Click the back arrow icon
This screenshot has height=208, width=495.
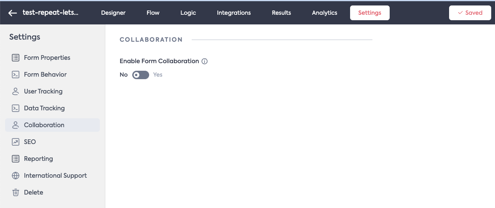click(x=13, y=13)
